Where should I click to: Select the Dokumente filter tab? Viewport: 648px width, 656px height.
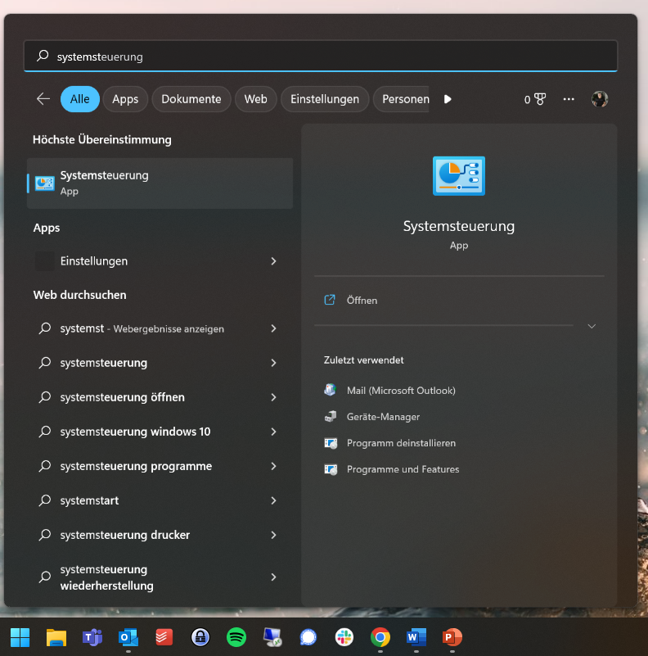[191, 99]
